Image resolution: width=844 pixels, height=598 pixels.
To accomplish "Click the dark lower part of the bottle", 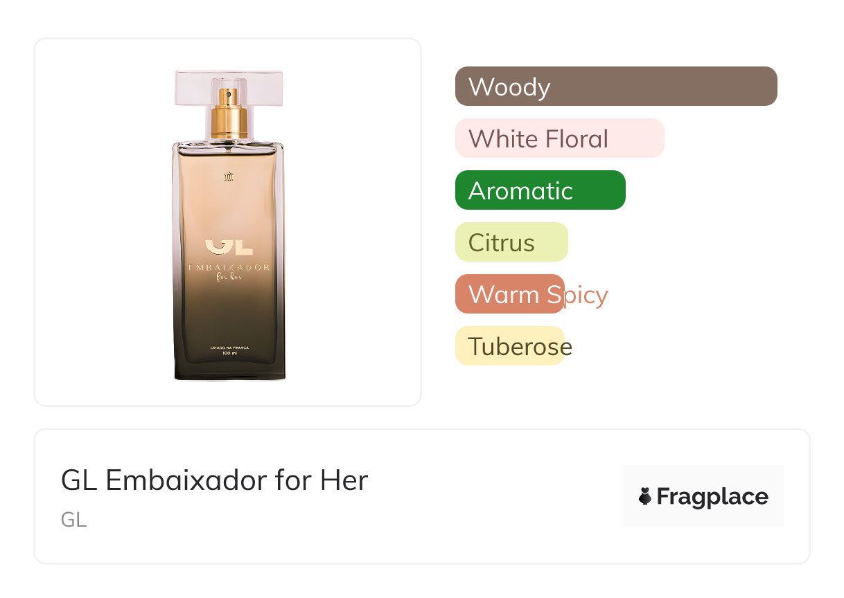I will 229,332.
